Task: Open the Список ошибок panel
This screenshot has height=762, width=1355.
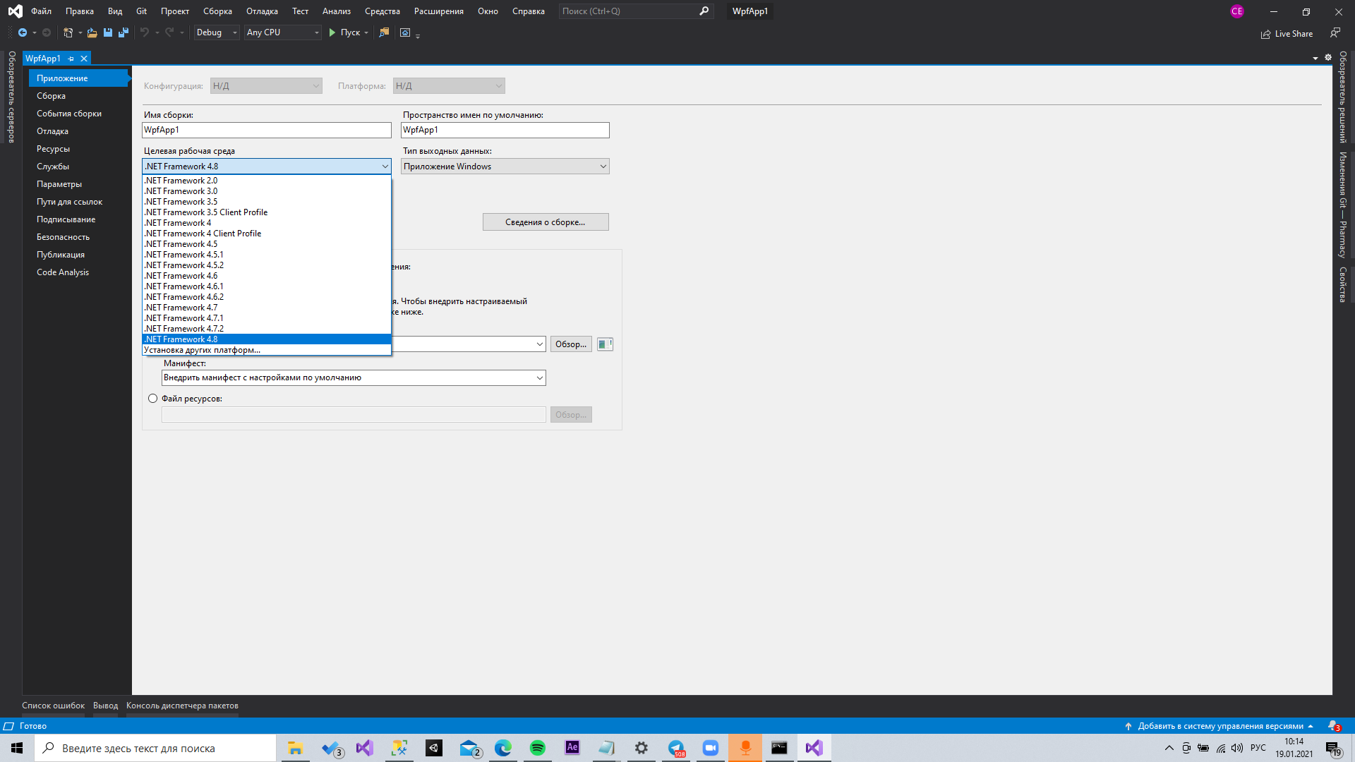Action: [53, 706]
